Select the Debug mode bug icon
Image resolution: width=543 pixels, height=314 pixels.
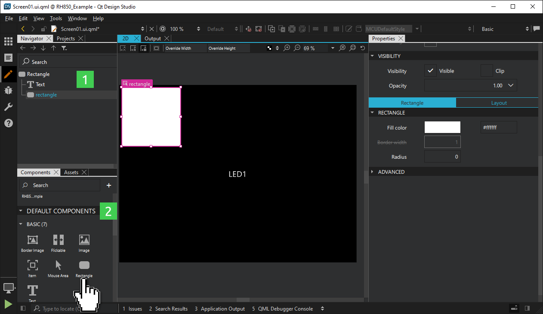click(8, 91)
